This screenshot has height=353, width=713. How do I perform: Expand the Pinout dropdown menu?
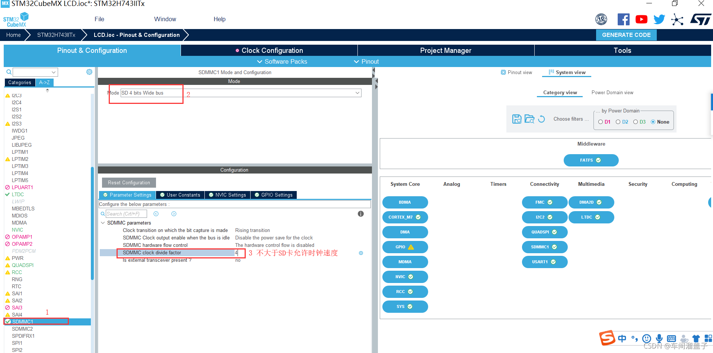(366, 61)
